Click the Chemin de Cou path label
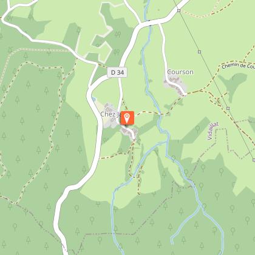Viewport: 255px width, 255px height. (x=239, y=66)
